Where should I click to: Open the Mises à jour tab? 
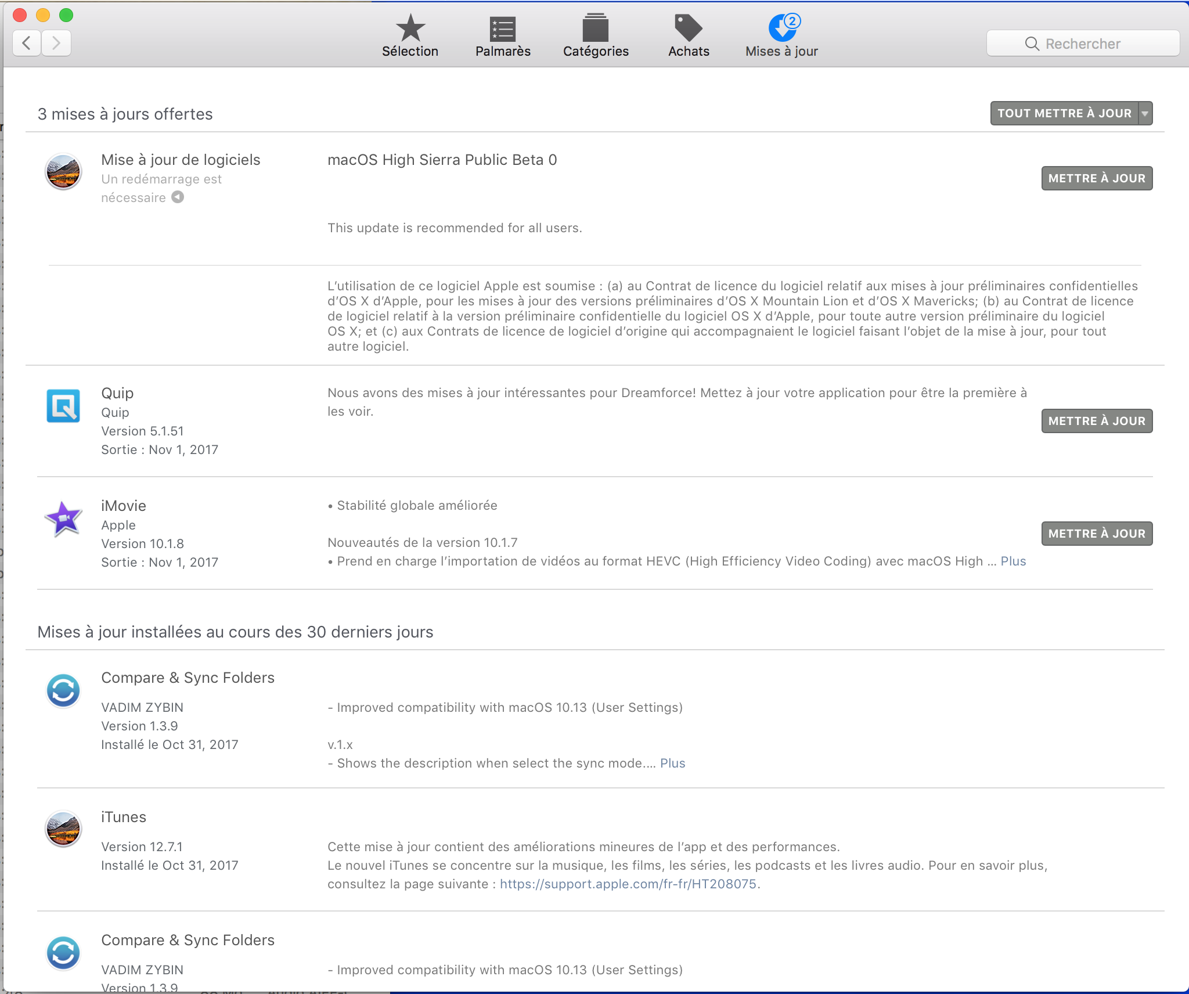[781, 36]
